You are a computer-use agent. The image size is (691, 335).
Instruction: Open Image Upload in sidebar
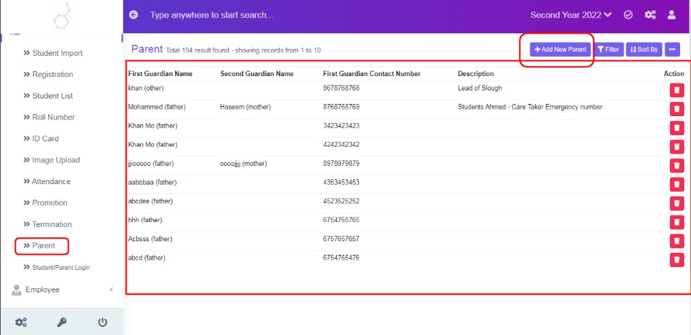(52, 160)
